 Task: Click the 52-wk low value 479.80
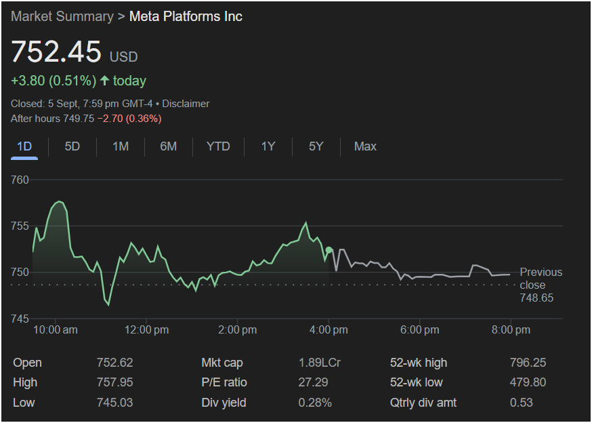528,382
